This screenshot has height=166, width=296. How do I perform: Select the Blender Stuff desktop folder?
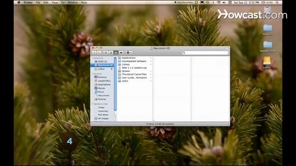coord(268,46)
